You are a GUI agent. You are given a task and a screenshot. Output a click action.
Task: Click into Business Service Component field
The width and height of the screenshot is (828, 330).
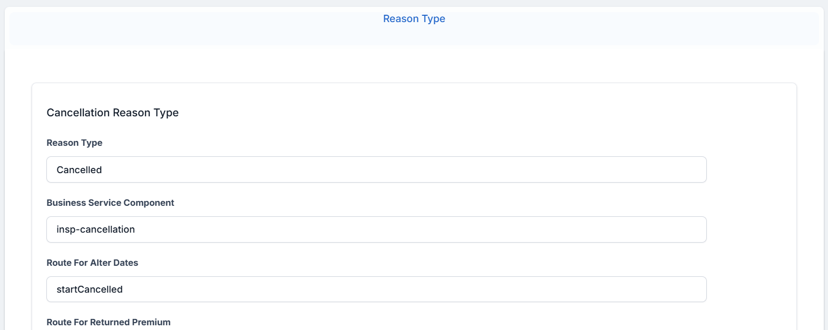pos(376,229)
